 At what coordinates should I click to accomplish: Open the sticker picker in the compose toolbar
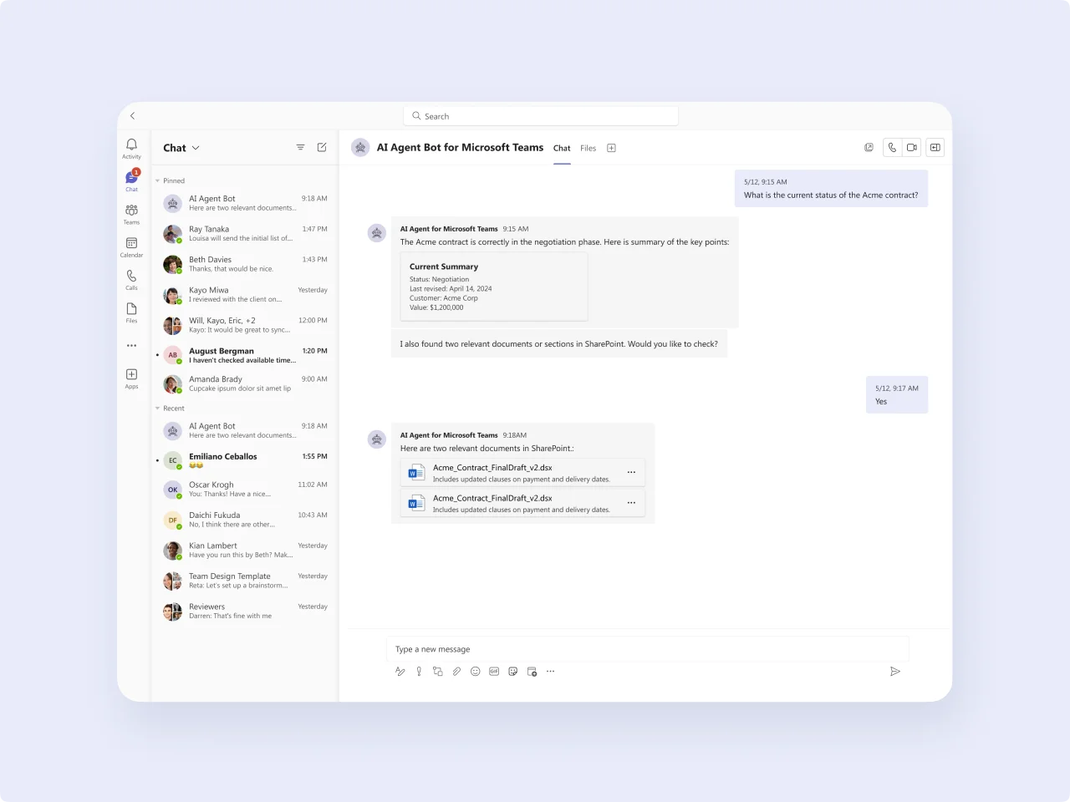pos(512,671)
